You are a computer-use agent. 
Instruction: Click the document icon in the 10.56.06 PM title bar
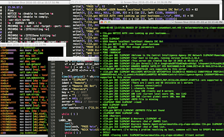pyautogui.click(x=122, y=2)
